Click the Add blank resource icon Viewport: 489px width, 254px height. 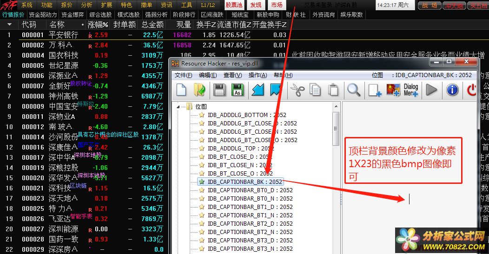(374, 90)
